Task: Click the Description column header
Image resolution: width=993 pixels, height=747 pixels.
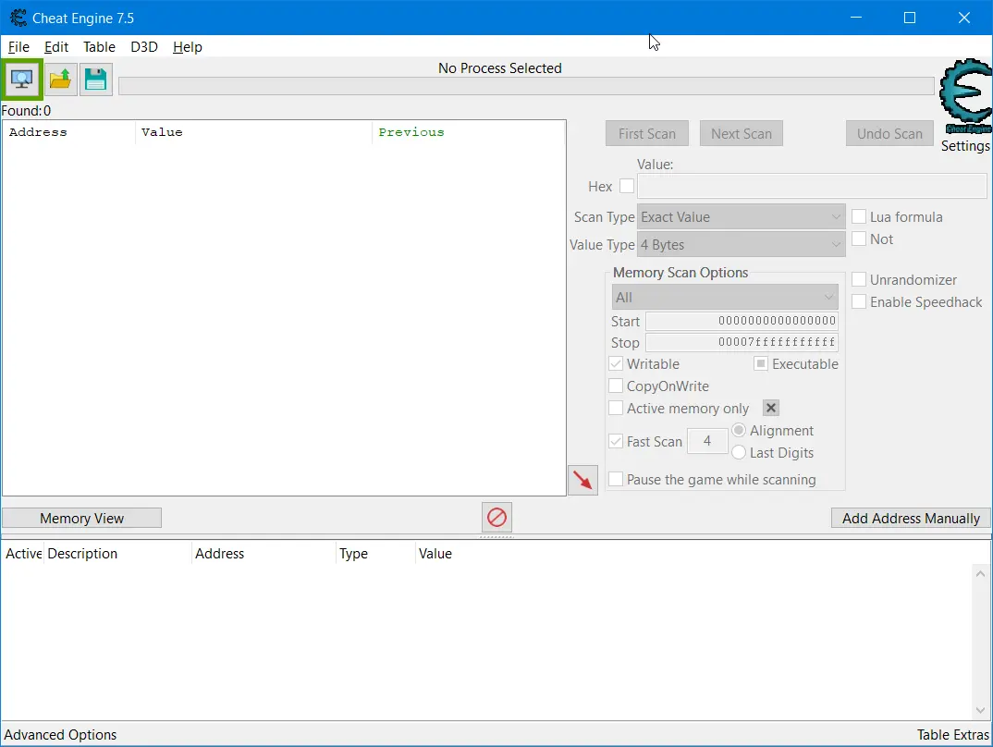Action: 117,553
